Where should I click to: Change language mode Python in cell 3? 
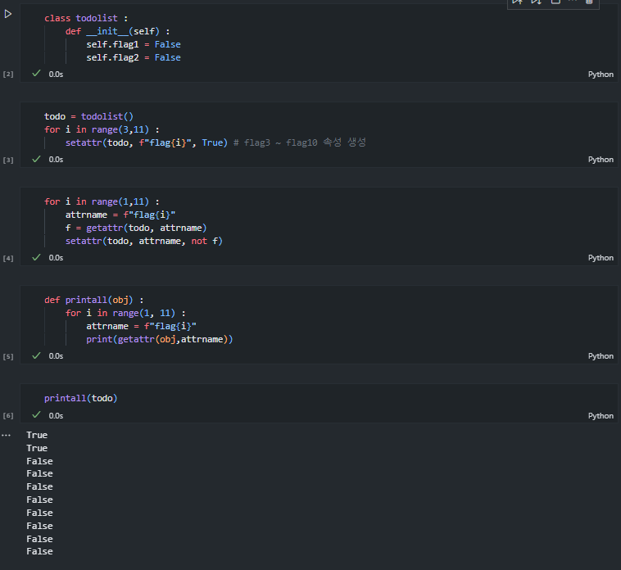[x=601, y=160]
